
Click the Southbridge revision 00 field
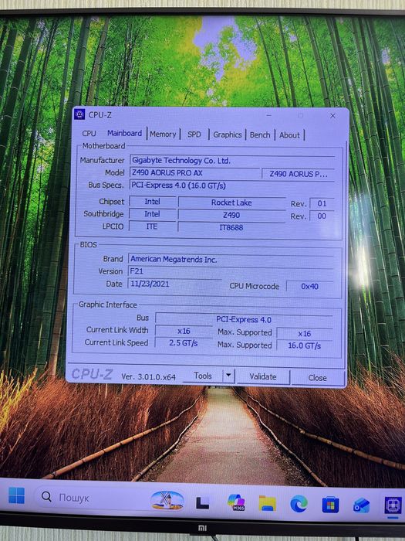[322, 216]
